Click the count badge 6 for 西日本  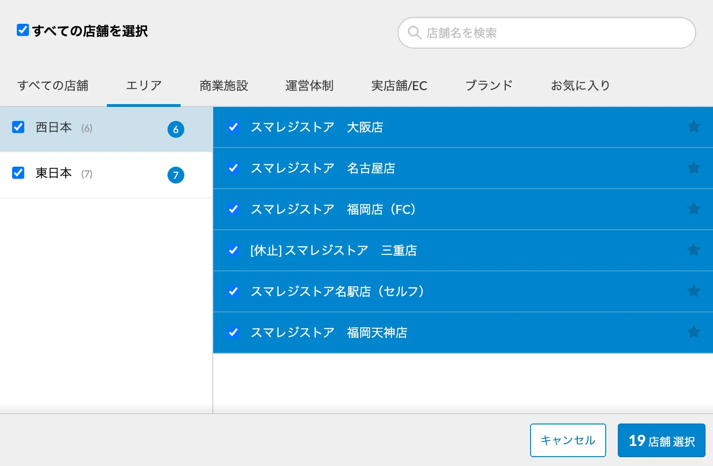coord(176,129)
